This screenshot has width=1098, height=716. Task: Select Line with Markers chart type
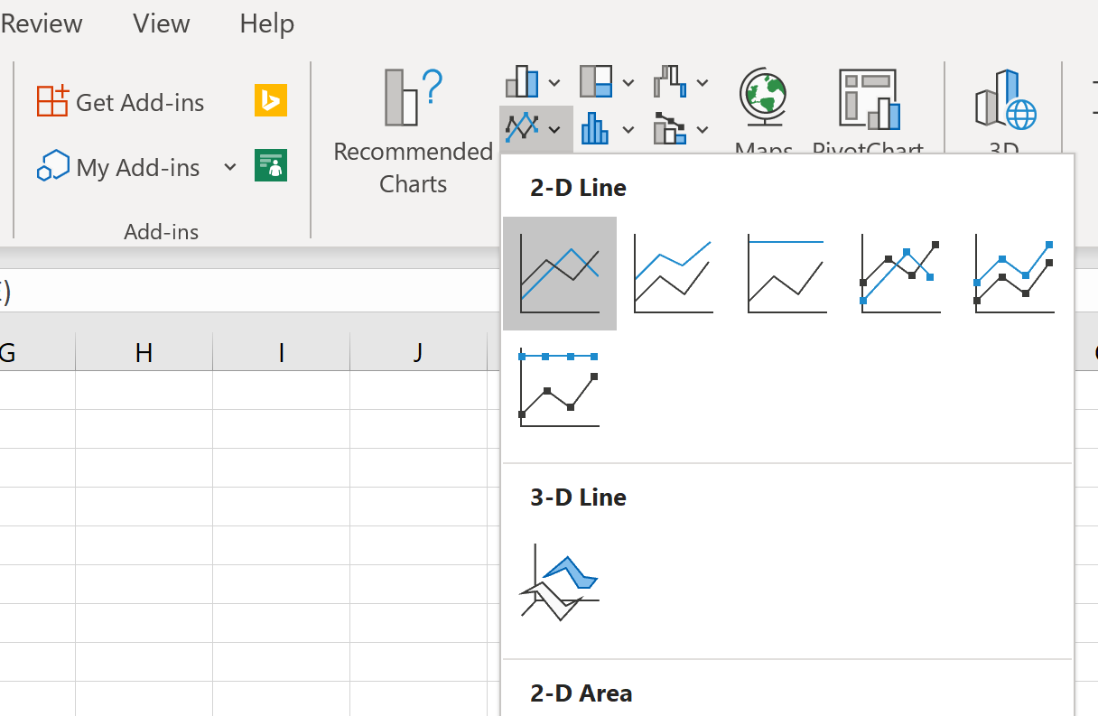(900, 274)
